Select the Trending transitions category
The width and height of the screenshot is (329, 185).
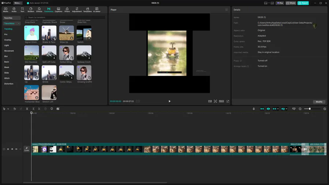point(8,29)
